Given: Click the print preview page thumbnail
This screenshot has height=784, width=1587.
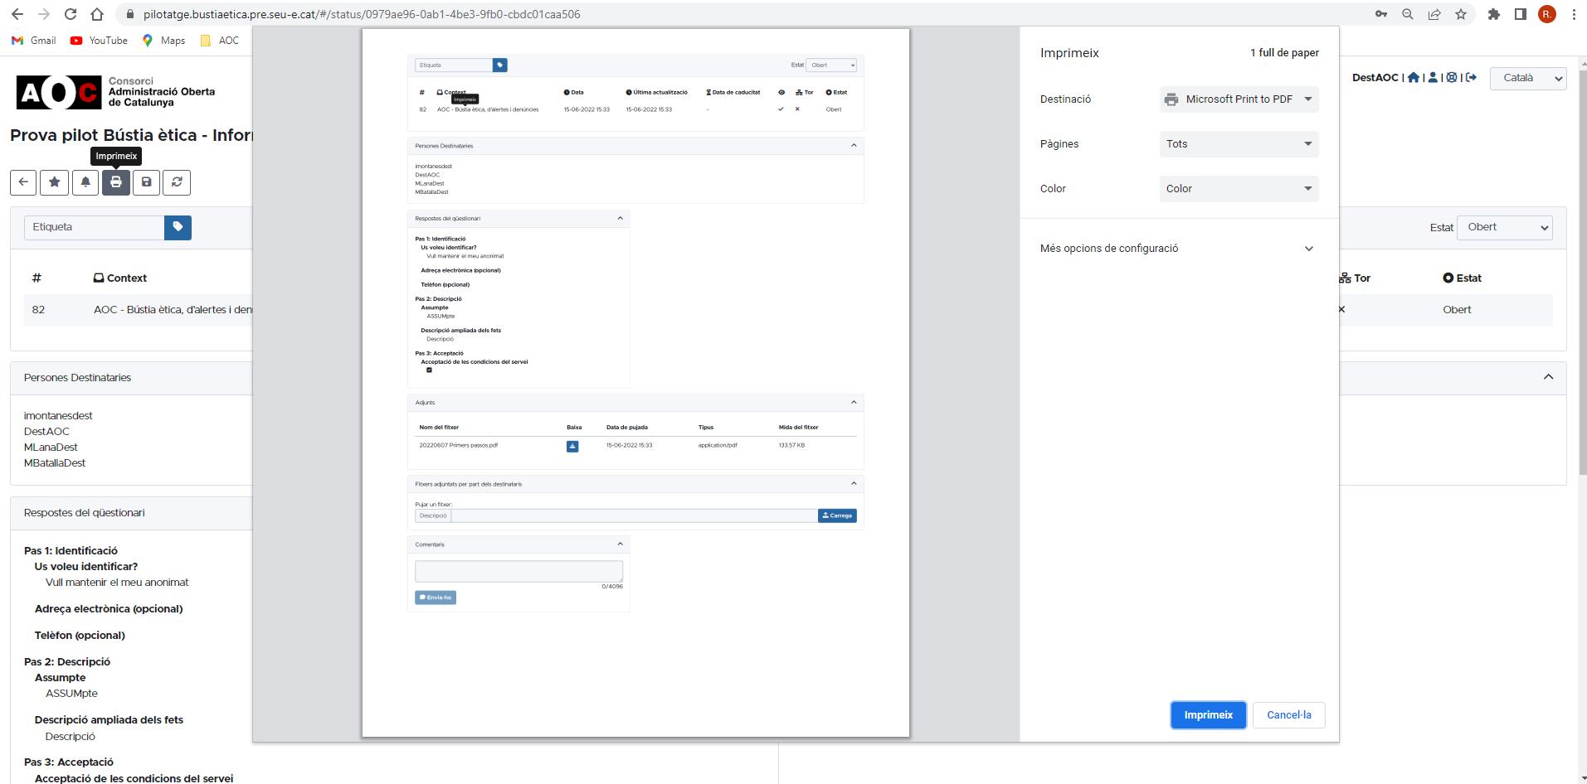Looking at the screenshot, I should pos(635,383).
